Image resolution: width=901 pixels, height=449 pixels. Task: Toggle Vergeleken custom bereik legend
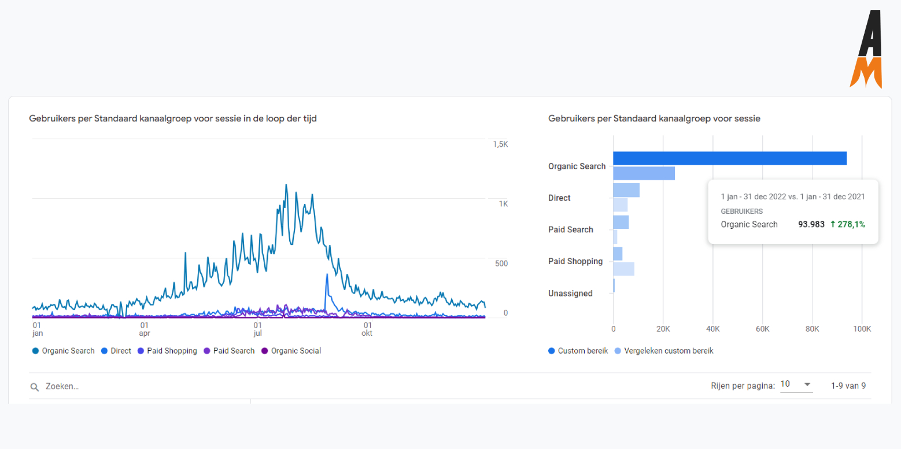tap(663, 351)
